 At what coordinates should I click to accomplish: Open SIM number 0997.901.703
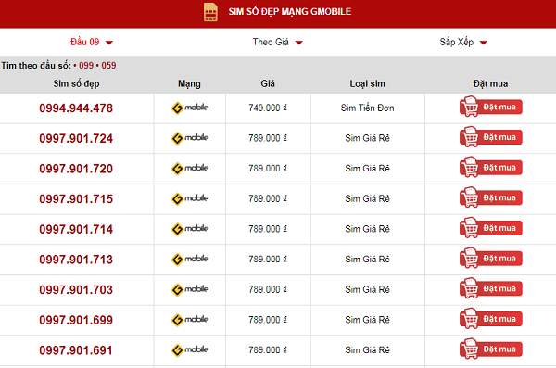click(76, 290)
